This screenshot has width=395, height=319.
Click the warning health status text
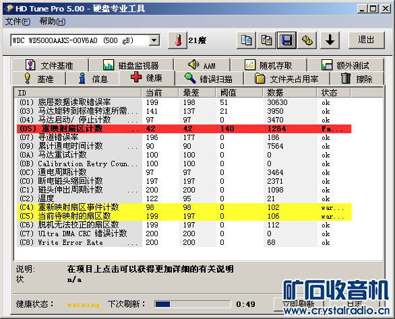[83, 304]
